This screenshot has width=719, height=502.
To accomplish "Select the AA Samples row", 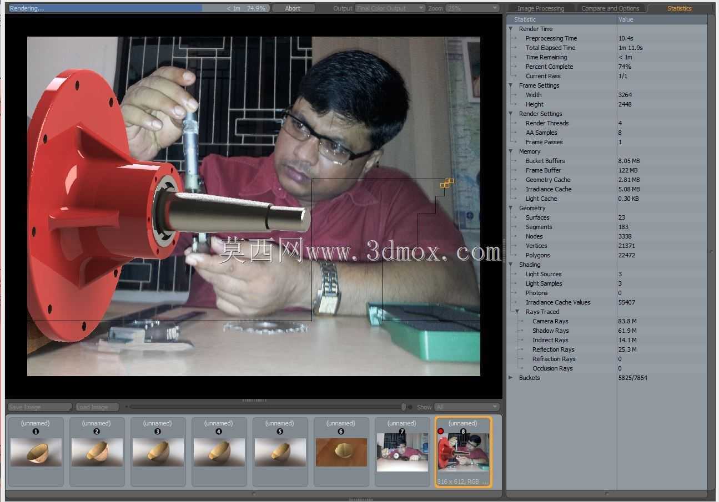I will (607, 133).
